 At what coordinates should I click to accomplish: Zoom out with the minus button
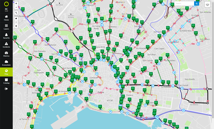[16, 7]
